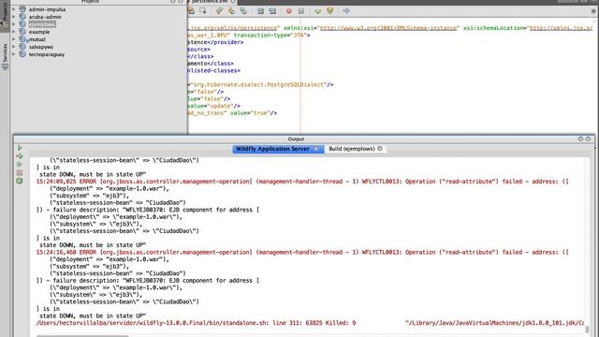This screenshot has height=337, width=599.
Task: Select the tecnoparaguay project
Action: pos(47,54)
